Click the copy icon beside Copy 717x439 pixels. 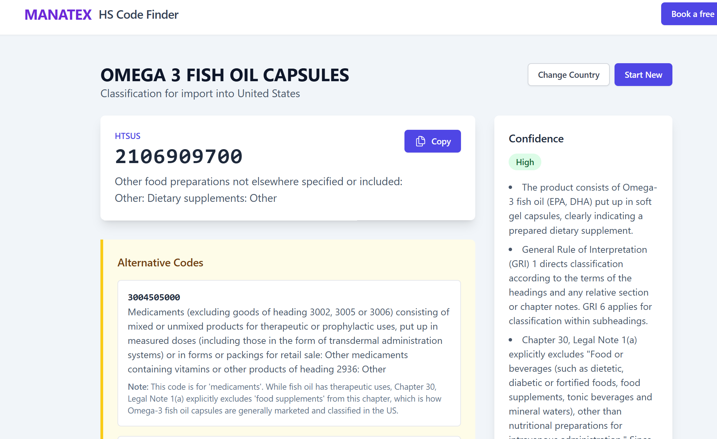click(420, 141)
